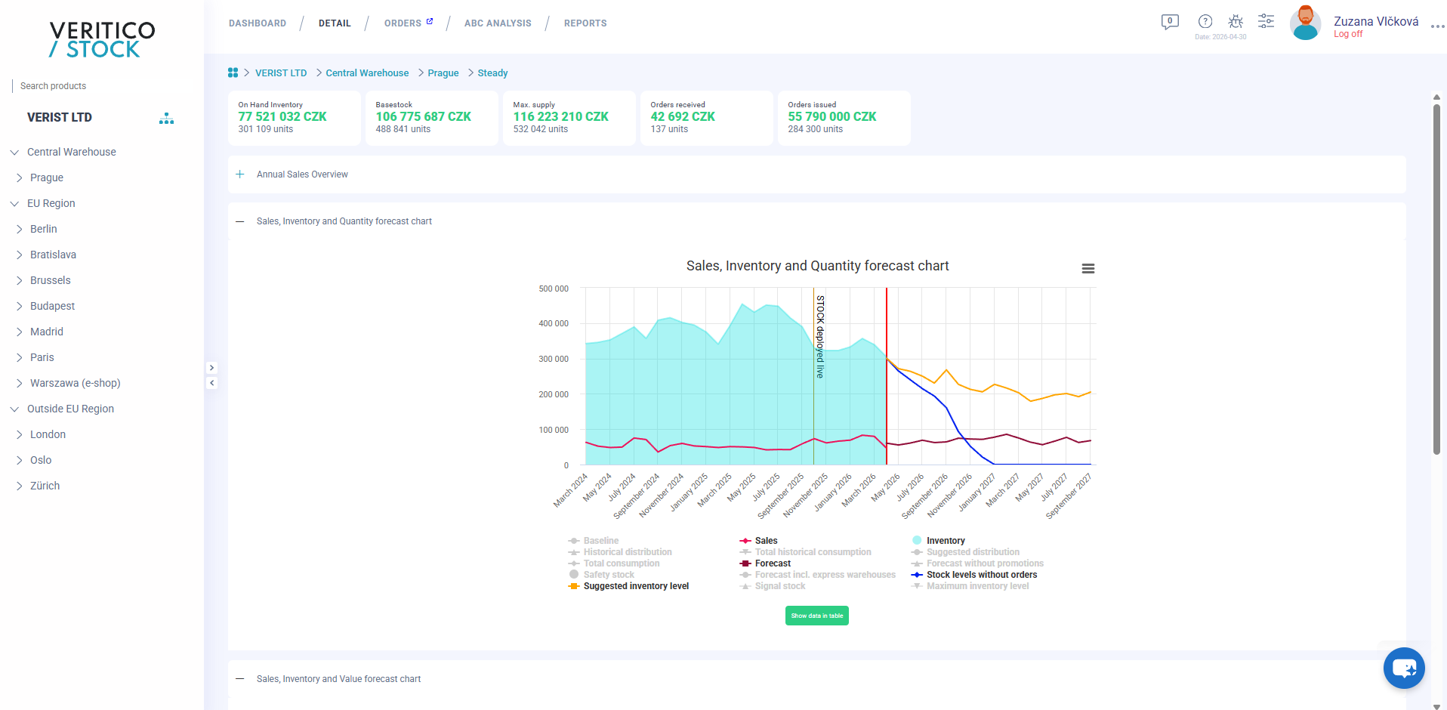Screen dimensions: 1447x710
Task: Collapse the Value forecast chart panel
Action: [x=240, y=679]
